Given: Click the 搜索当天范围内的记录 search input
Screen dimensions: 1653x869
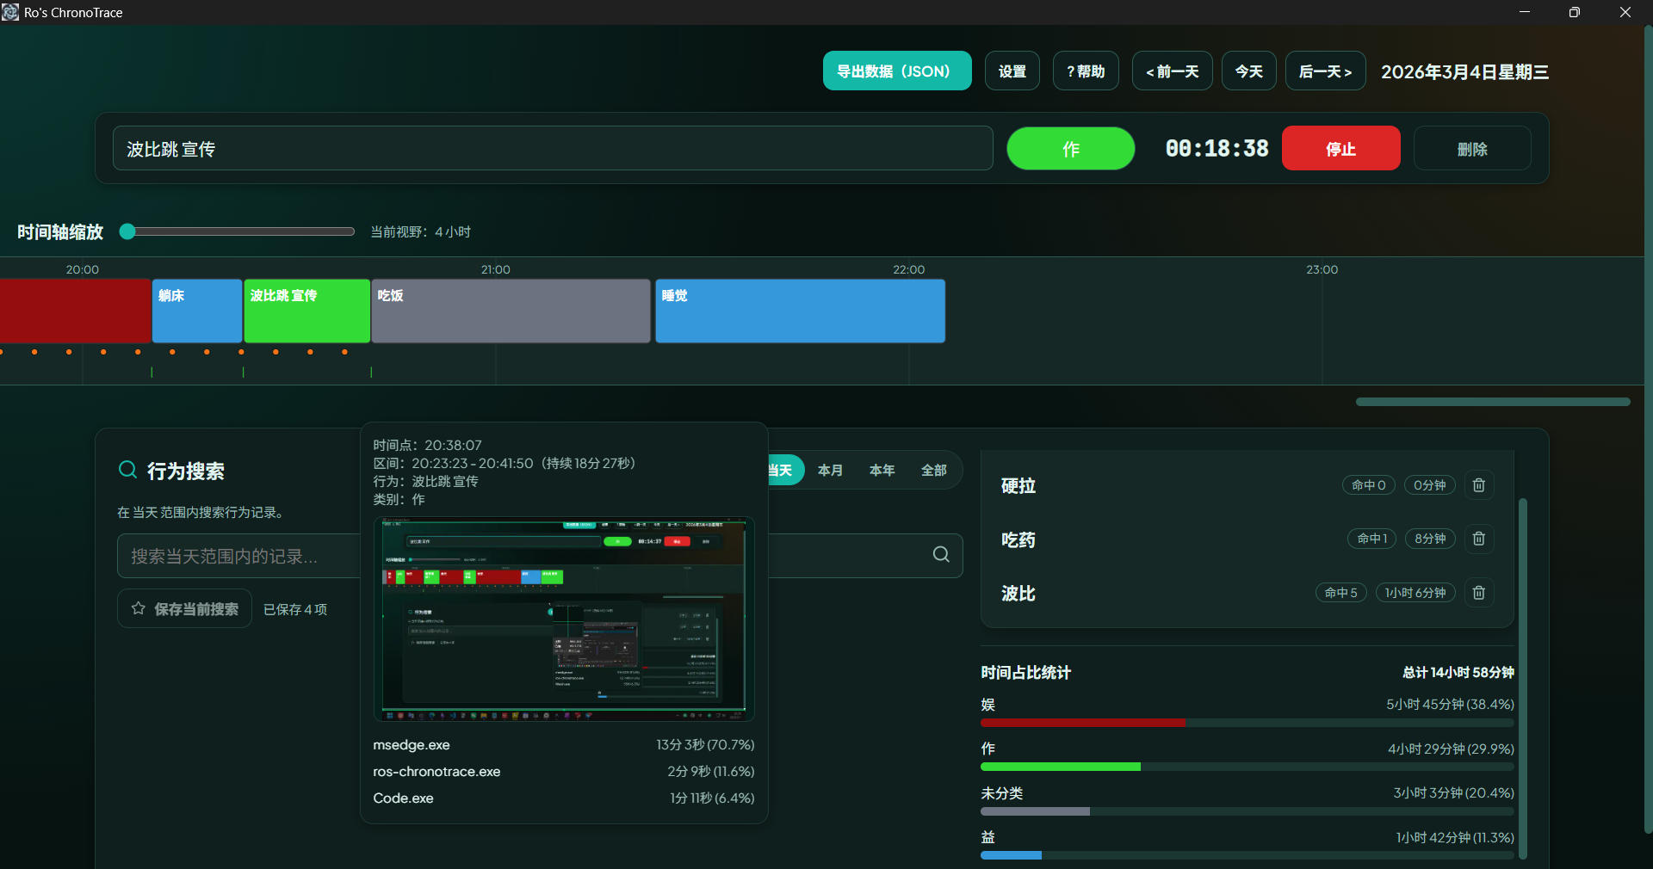Looking at the screenshot, I should click(238, 556).
